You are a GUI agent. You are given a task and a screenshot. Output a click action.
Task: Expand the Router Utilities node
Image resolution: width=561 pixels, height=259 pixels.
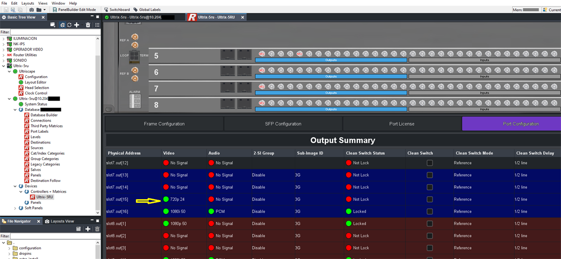(x=4, y=55)
